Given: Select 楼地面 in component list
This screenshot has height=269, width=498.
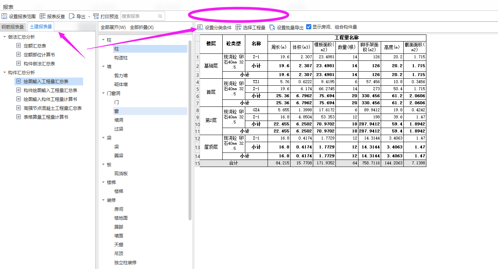Looking at the screenshot, I should 121,218.
